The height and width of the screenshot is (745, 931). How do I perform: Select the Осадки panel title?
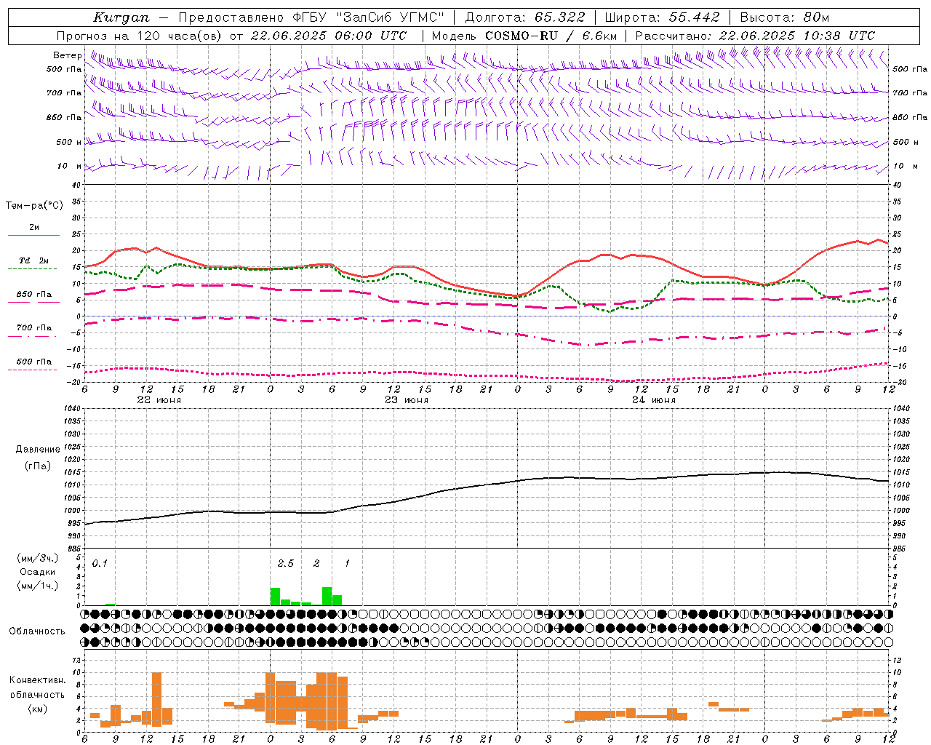coord(37,572)
